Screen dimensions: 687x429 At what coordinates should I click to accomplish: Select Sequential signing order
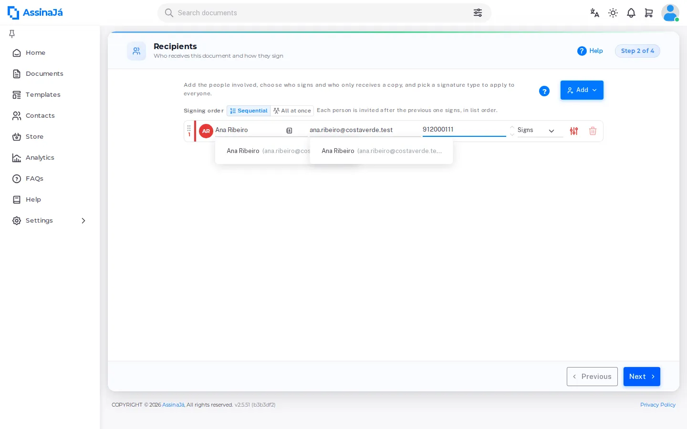tap(249, 111)
